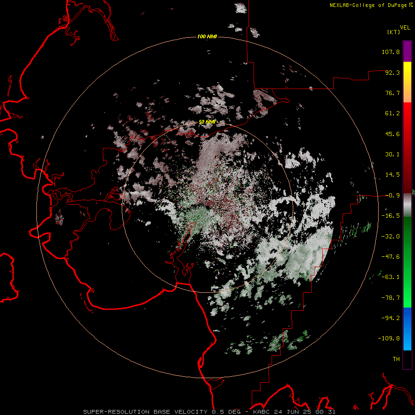The width and height of the screenshot is (415, 415).
Task: Click the -94.2 velocity scale value
Action: coord(391,318)
